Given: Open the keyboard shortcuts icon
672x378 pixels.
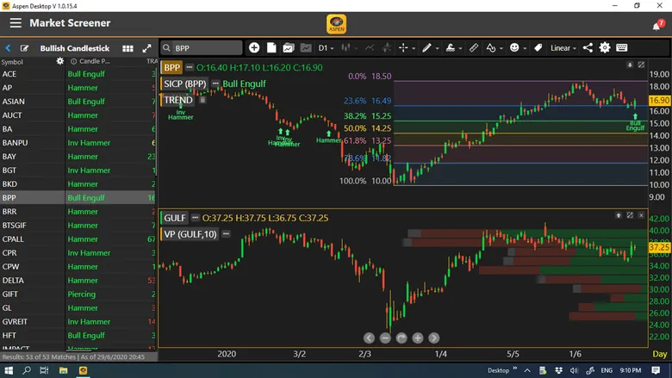Looking at the screenshot, I should (x=622, y=48).
